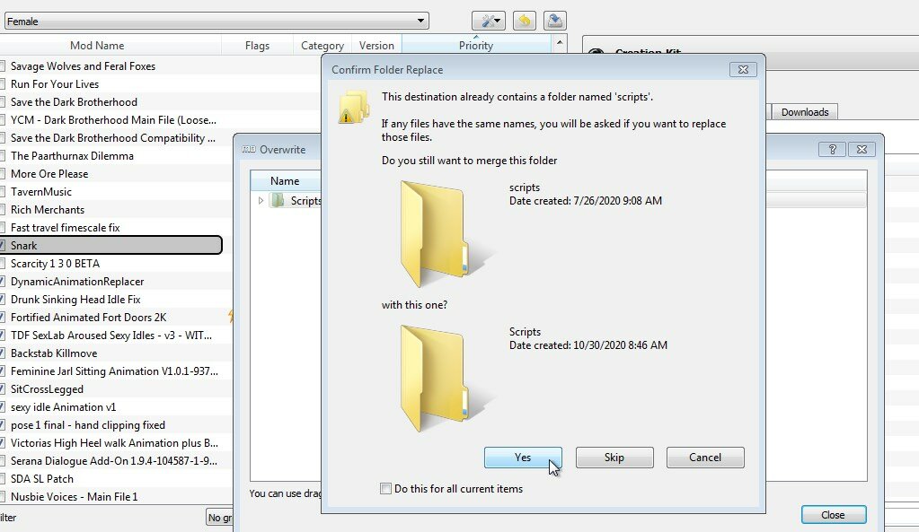Select 'Victorias High Heel walk Animation' row
Screen dimensions: 919x532
pyautogui.click(x=114, y=443)
